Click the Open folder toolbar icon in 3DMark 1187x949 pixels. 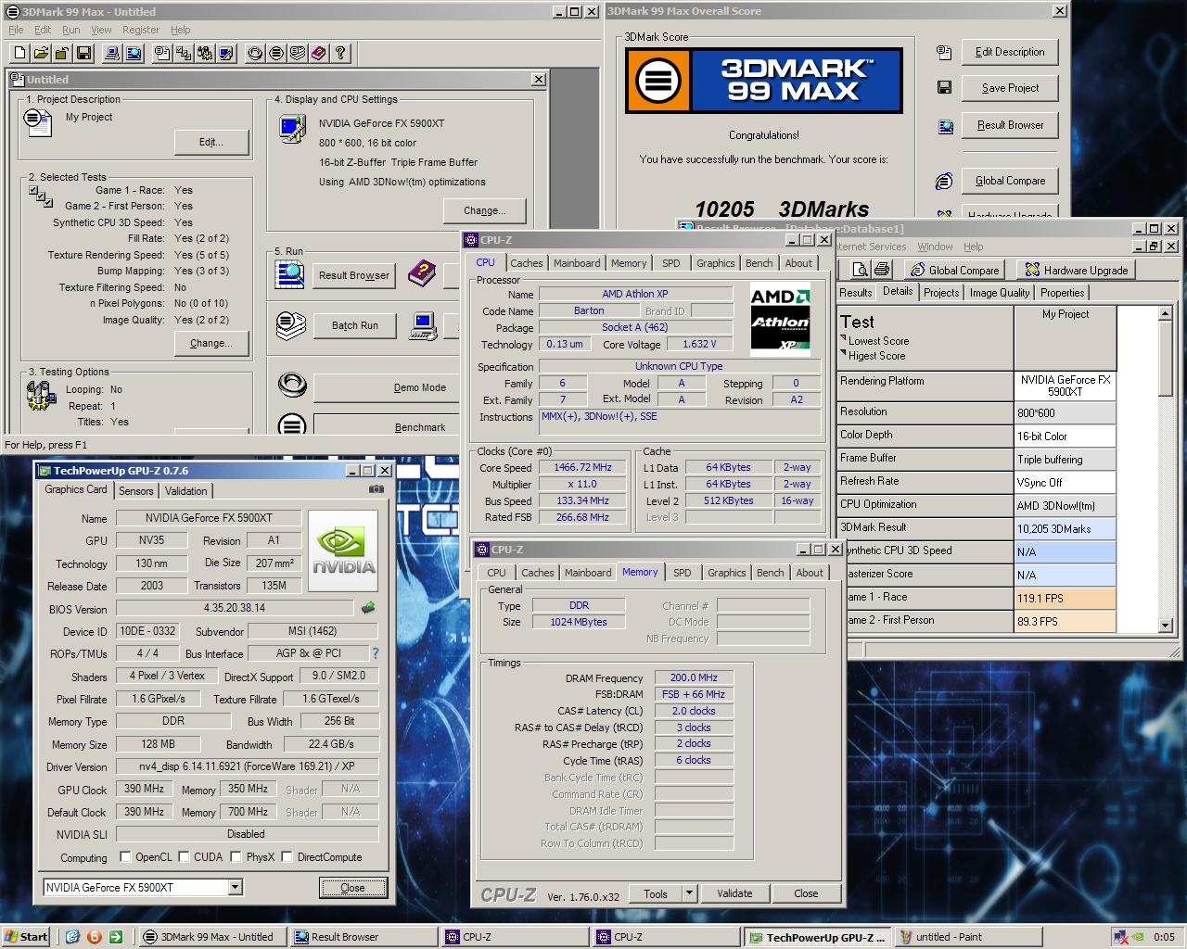tap(40, 54)
